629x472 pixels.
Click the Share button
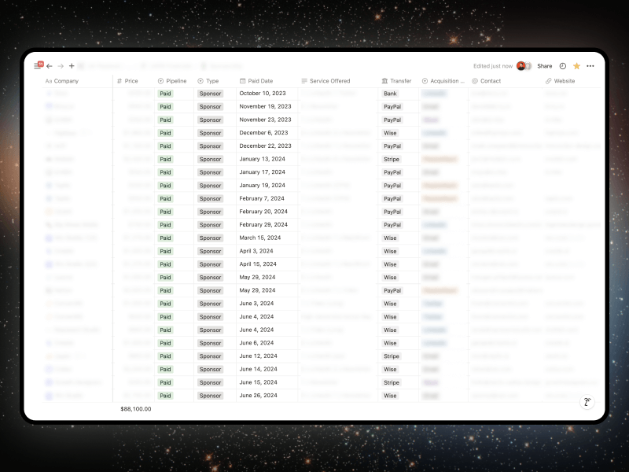pyautogui.click(x=544, y=66)
